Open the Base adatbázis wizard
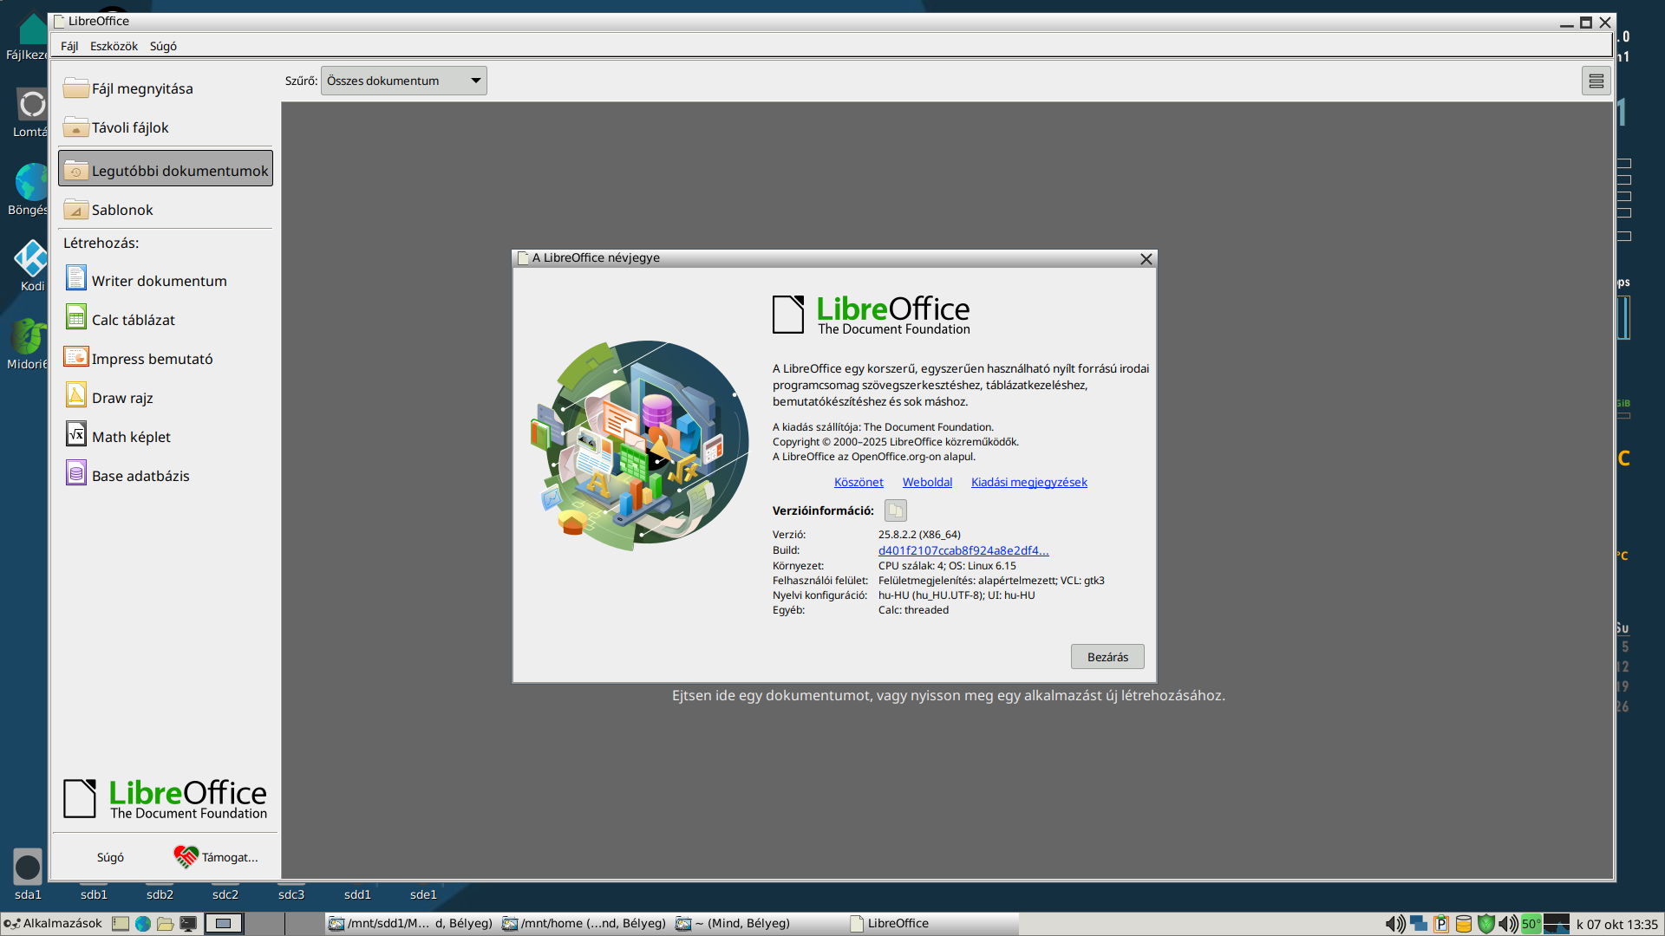1665x936 pixels. (140, 476)
